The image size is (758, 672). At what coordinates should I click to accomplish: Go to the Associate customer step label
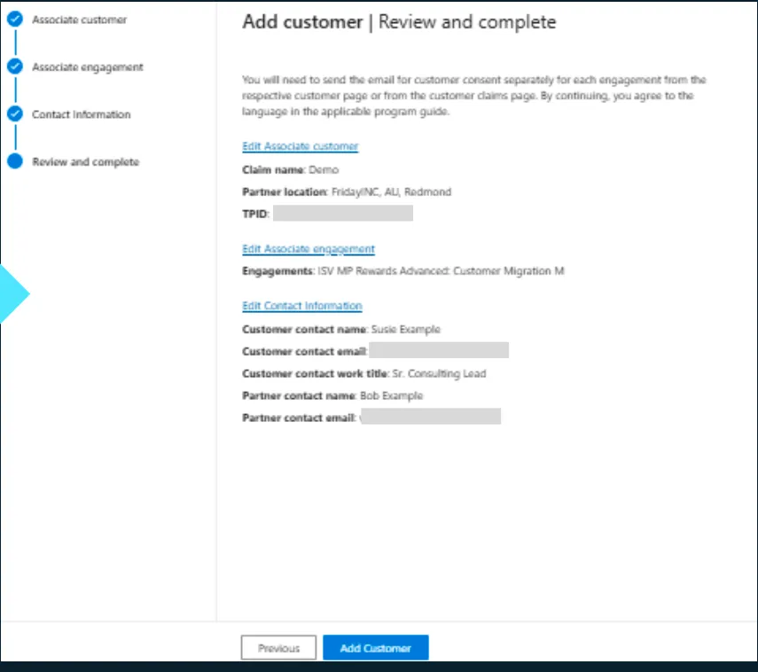pos(79,20)
